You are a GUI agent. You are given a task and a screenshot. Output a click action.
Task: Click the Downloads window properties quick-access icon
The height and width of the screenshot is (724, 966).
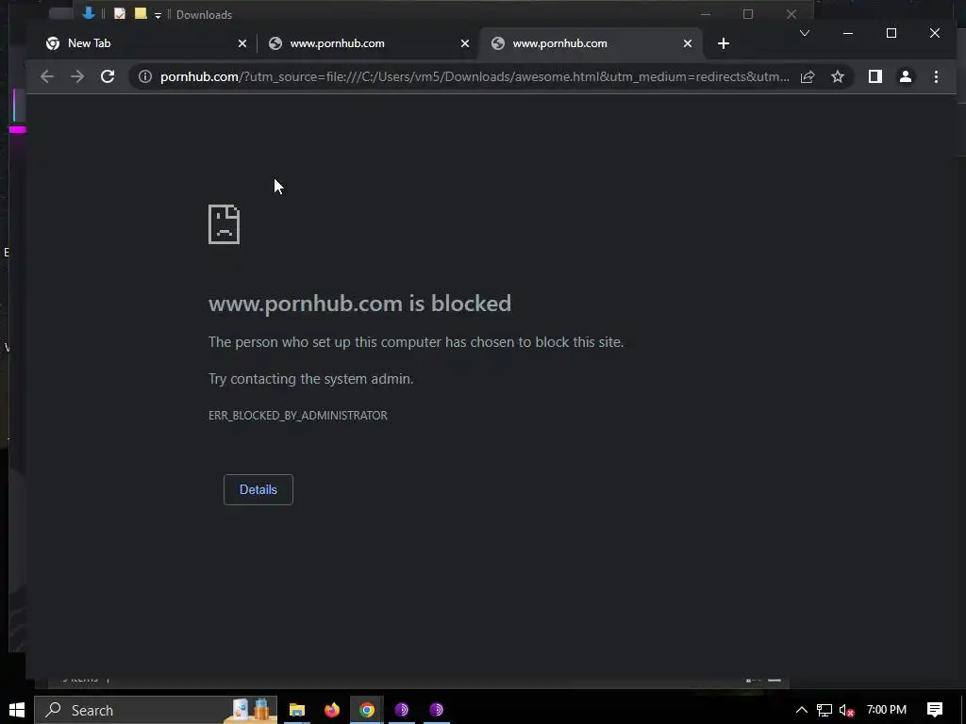click(120, 13)
